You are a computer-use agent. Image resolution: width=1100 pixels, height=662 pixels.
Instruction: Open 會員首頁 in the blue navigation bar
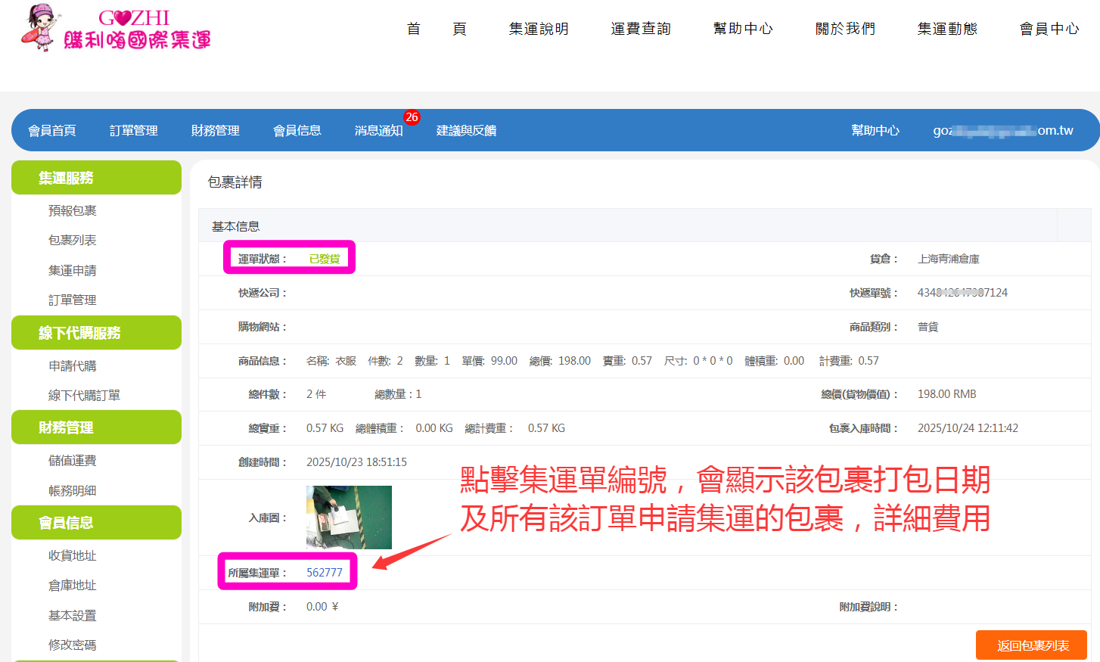(52, 131)
